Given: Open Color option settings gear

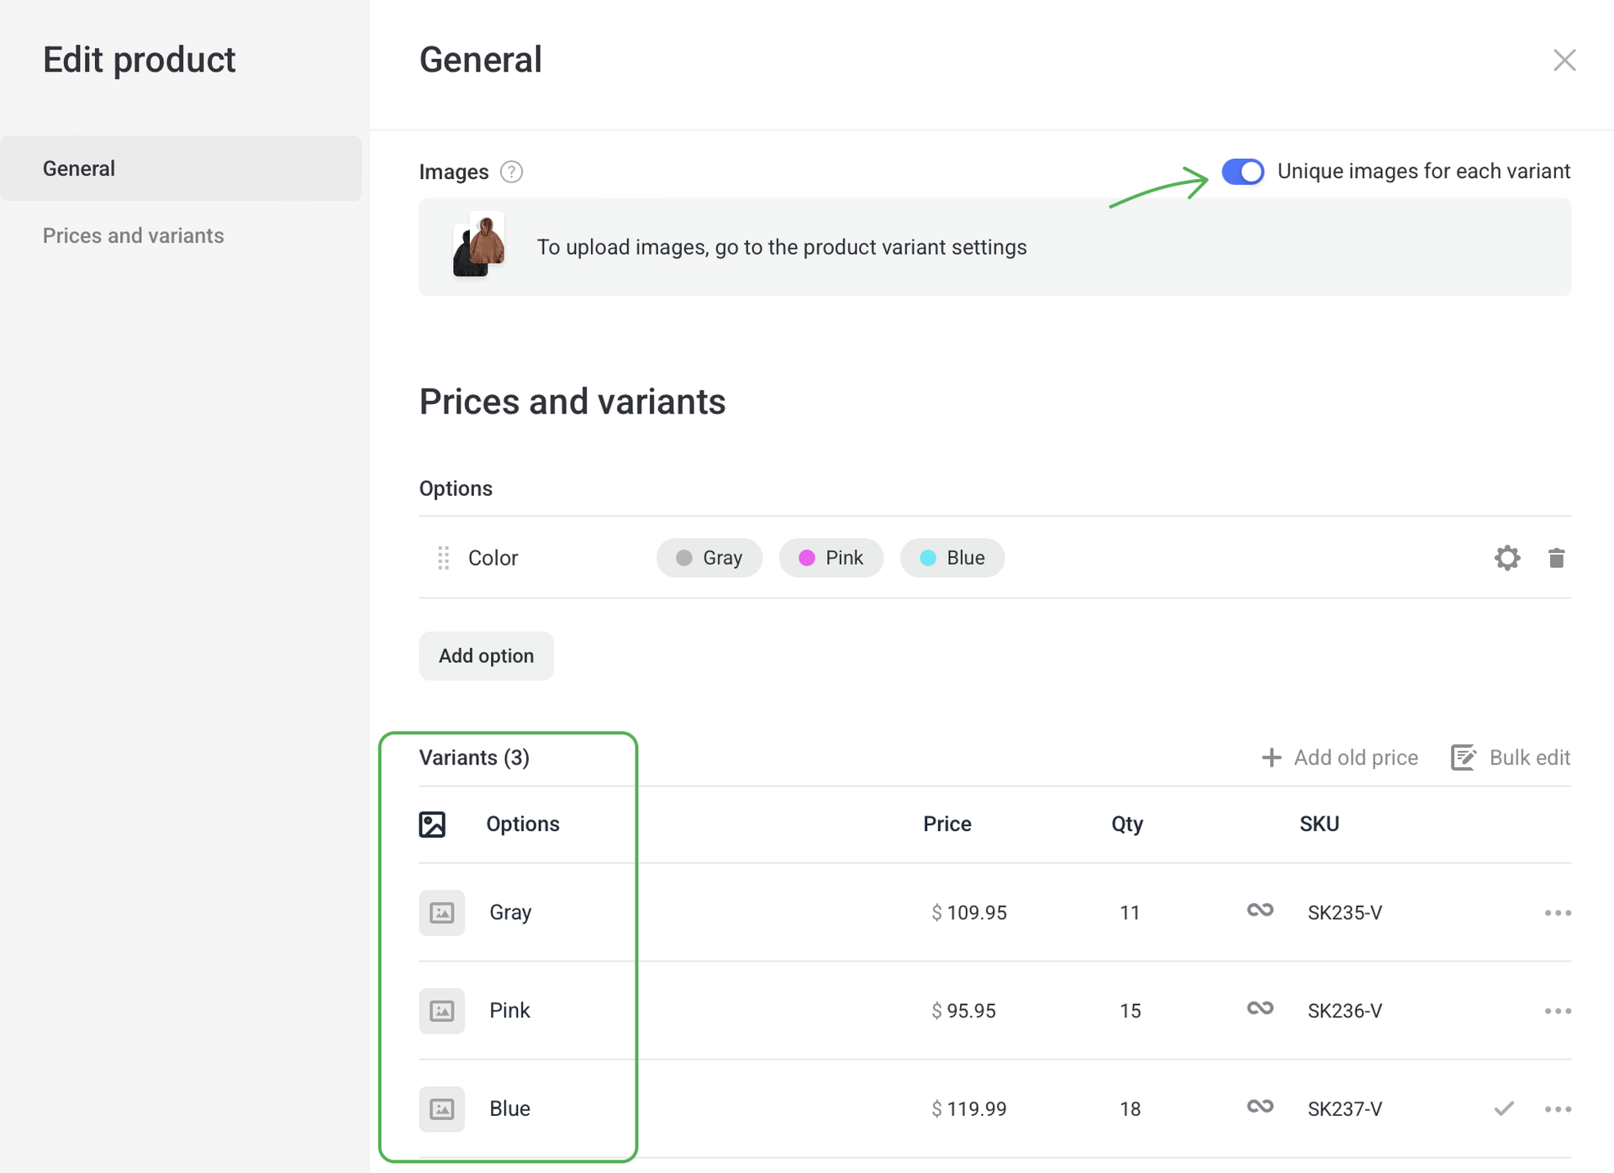Looking at the screenshot, I should (x=1507, y=558).
